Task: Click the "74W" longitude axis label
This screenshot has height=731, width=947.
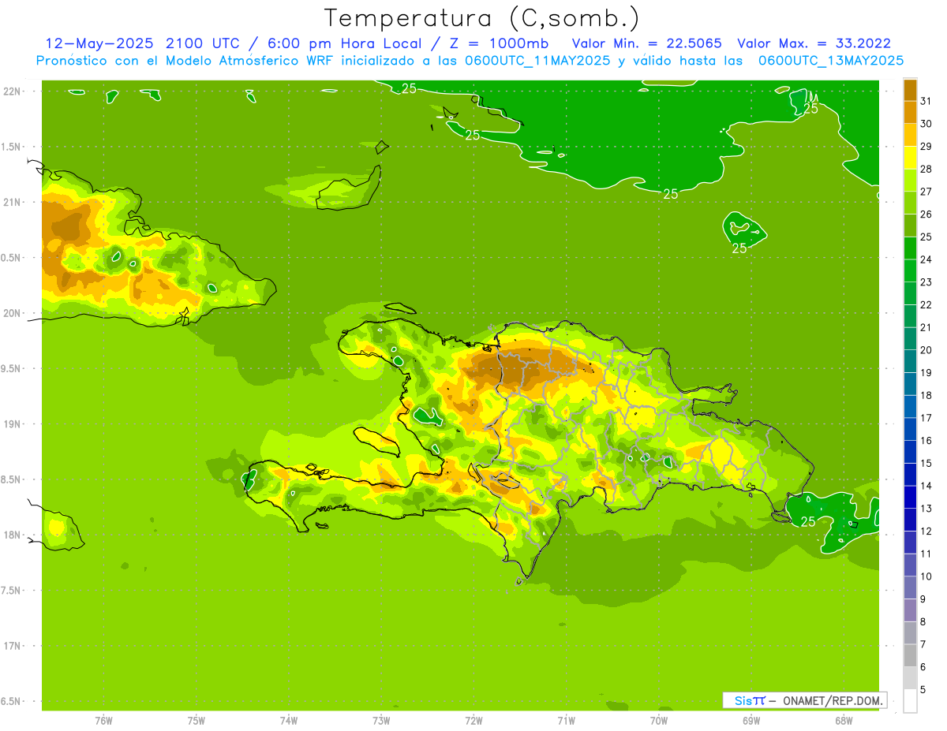Action: point(289,720)
